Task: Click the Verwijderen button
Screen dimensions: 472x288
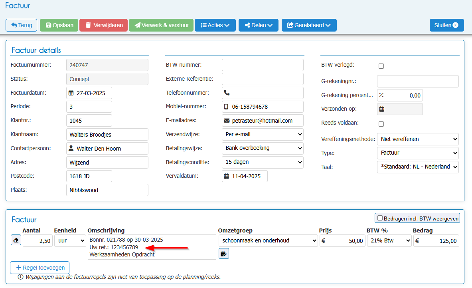Action: tap(104, 25)
